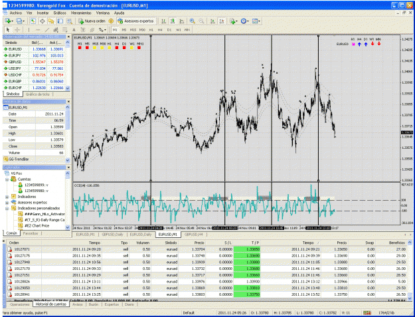This screenshot has height=317, width=415.
Task: Switch to the Gráfico de ticks tab
Action: coord(38,94)
